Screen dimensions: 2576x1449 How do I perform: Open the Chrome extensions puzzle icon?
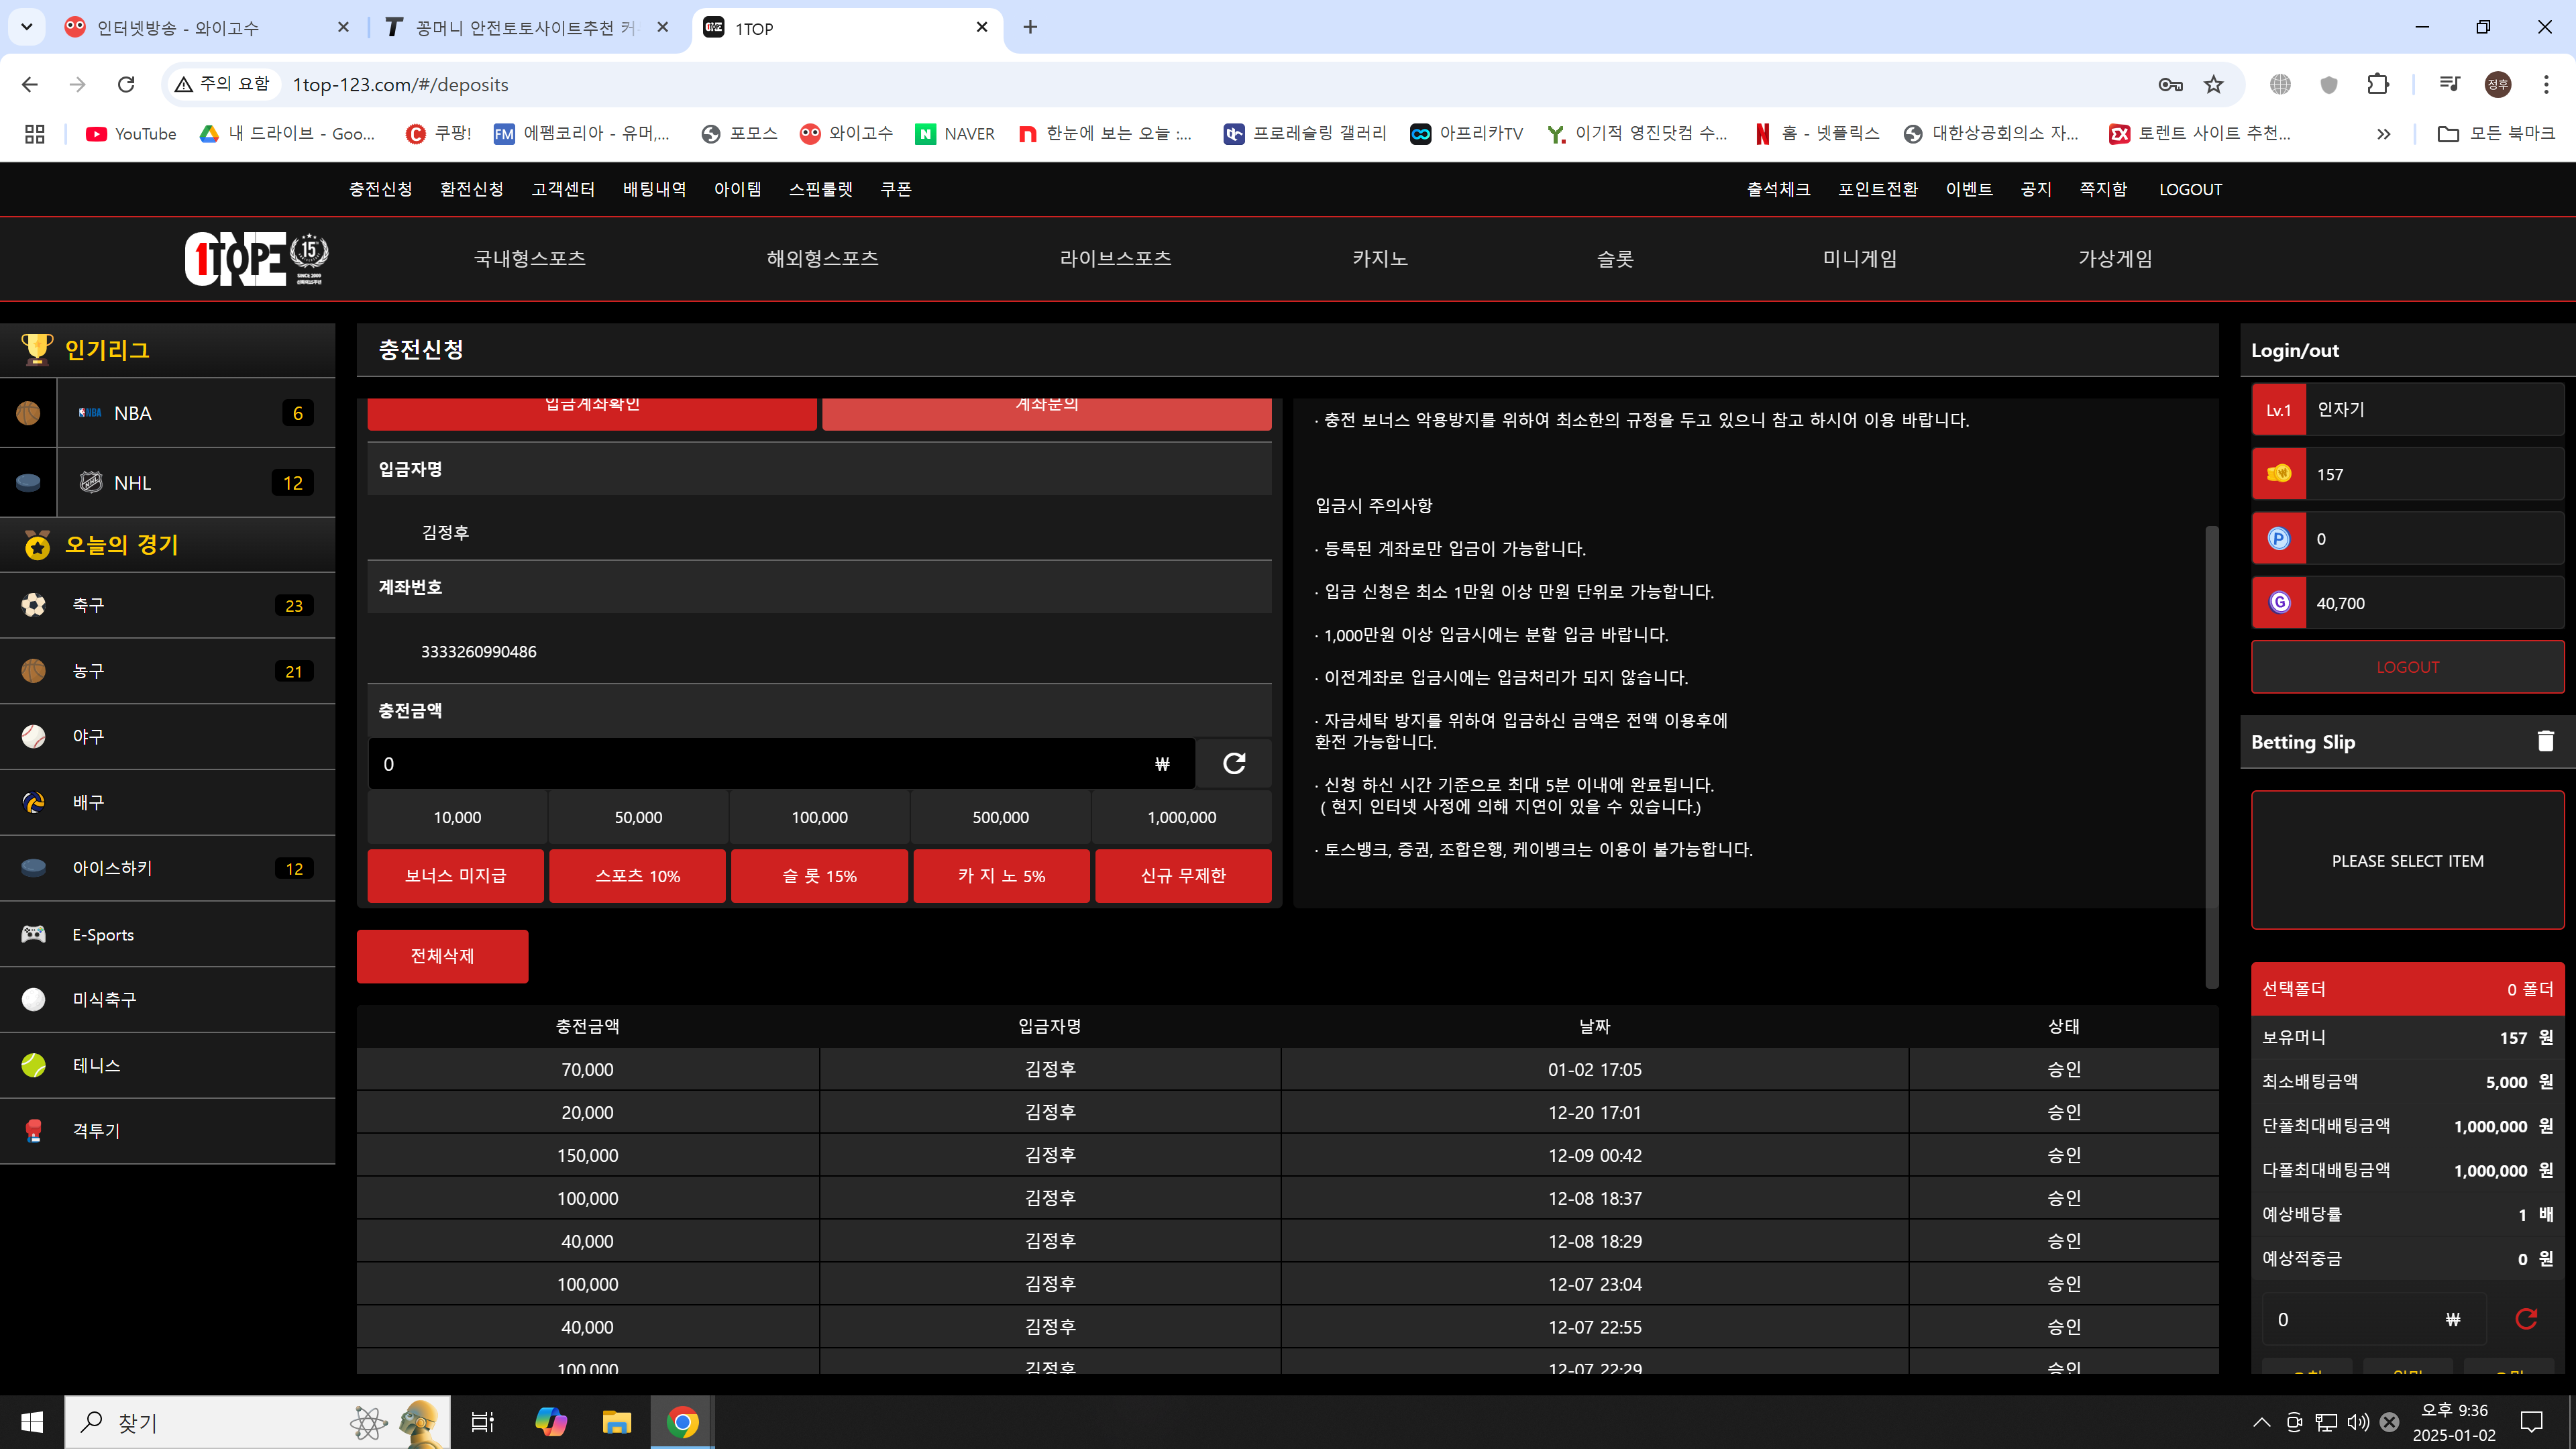coord(2378,85)
